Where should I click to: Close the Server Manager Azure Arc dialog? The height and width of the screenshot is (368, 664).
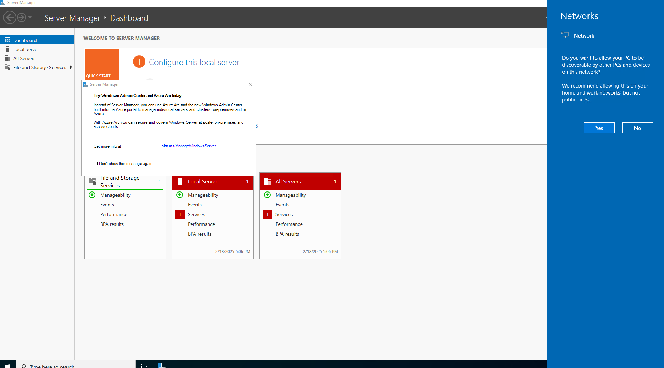[x=250, y=84]
